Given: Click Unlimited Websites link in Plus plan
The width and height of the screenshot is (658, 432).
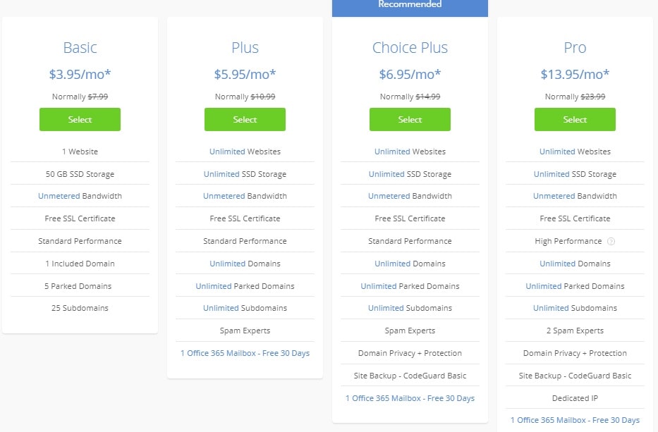Looking at the screenshot, I should [x=227, y=152].
